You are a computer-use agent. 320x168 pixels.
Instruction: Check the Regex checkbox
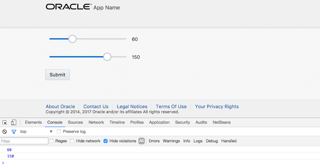51,141
